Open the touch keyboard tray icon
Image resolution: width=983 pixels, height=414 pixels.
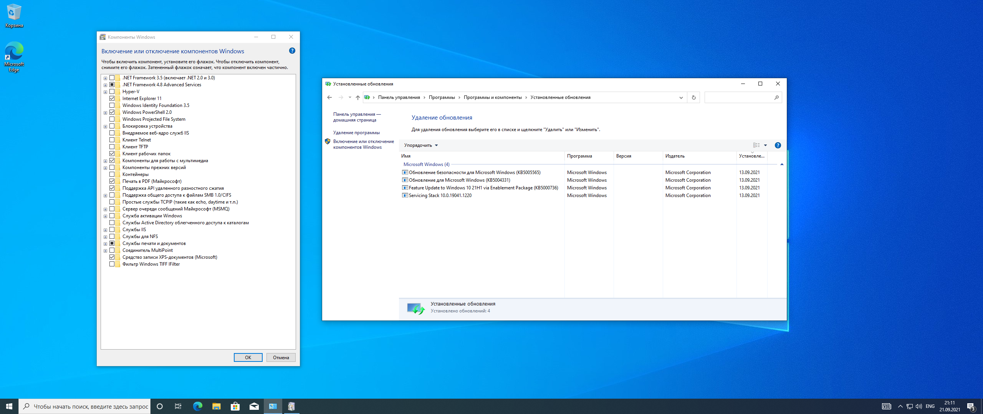click(x=886, y=406)
